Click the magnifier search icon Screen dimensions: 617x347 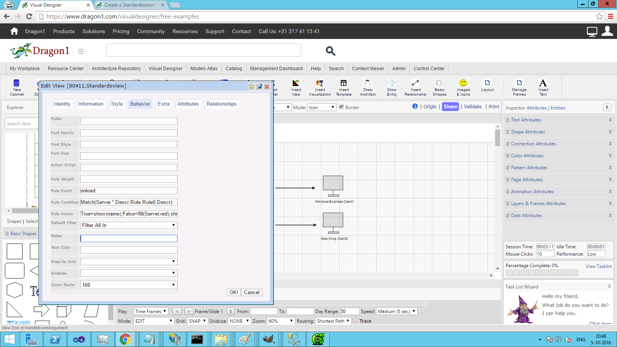(330, 51)
